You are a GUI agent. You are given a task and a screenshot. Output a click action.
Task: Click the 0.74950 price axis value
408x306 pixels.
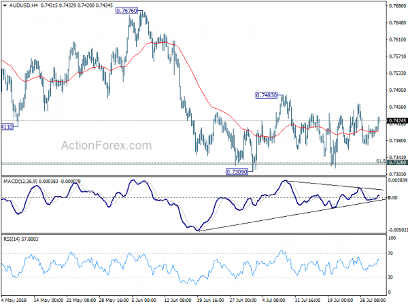(x=397, y=90)
